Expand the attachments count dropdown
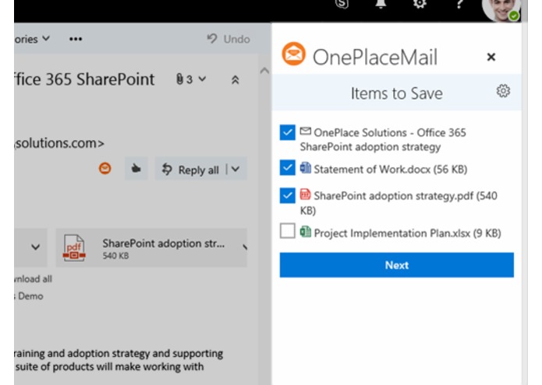542x385 pixels. [x=202, y=79]
